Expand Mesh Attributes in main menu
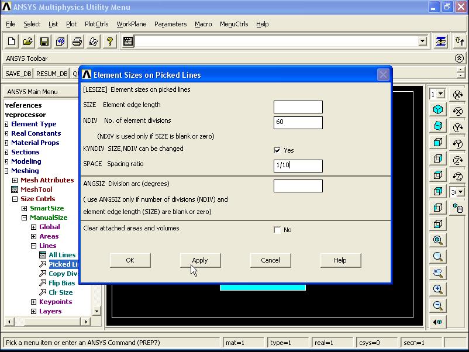The height and width of the screenshot is (352, 469). click(15, 180)
